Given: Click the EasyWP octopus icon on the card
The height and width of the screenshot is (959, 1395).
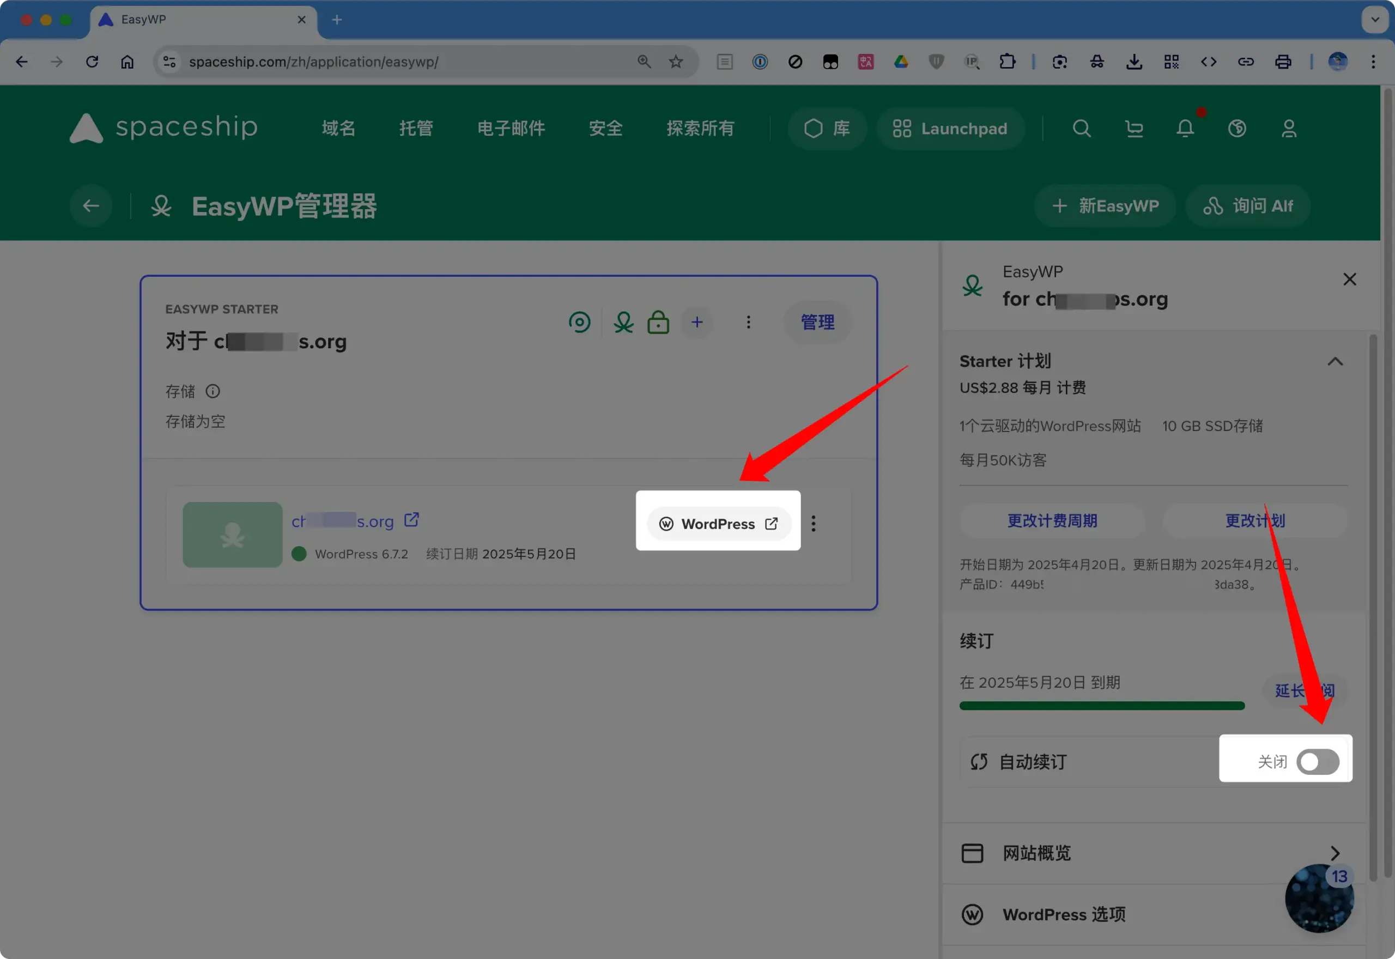Looking at the screenshot, I should [x=623, y=322].
